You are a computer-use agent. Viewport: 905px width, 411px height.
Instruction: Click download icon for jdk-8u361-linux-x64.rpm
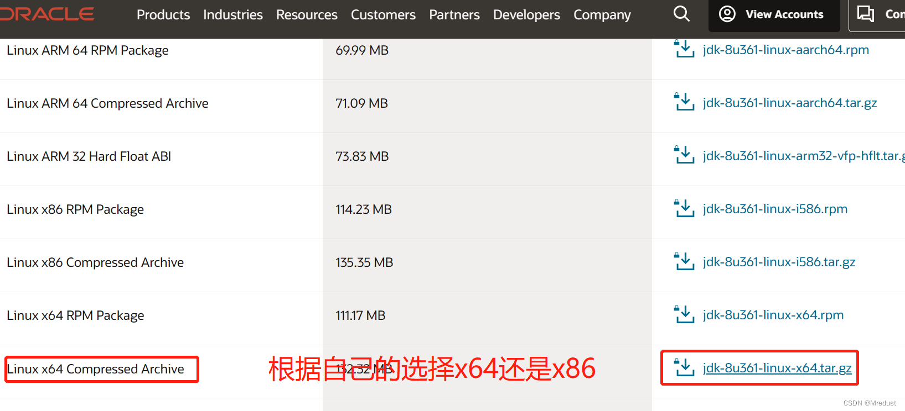coord(684,314)
